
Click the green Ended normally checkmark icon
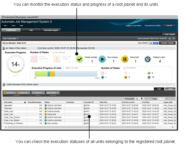point(80,59)
